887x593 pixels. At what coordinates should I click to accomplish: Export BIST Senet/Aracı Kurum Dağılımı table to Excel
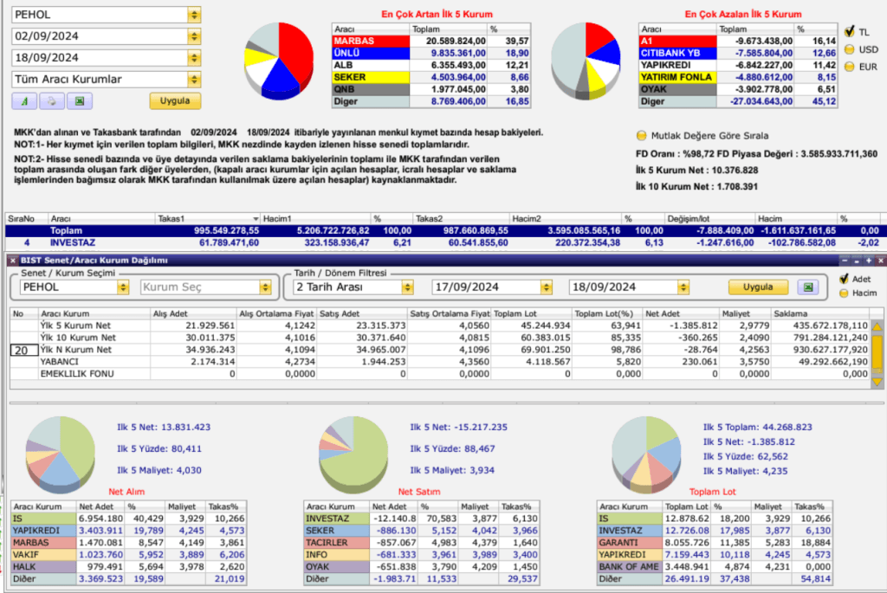coord(808,287)
